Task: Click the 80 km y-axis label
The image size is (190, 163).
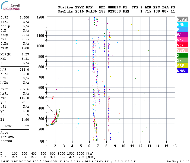Action: pos(42,141)
